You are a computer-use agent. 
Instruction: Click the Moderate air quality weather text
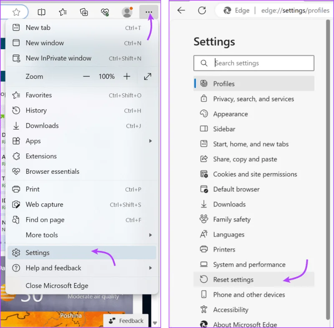93,296
